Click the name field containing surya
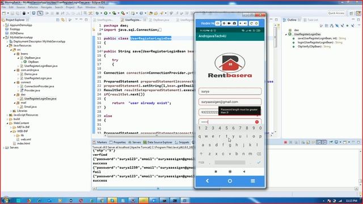The height and width of the screenshot is (204, 363). point(230,91)
